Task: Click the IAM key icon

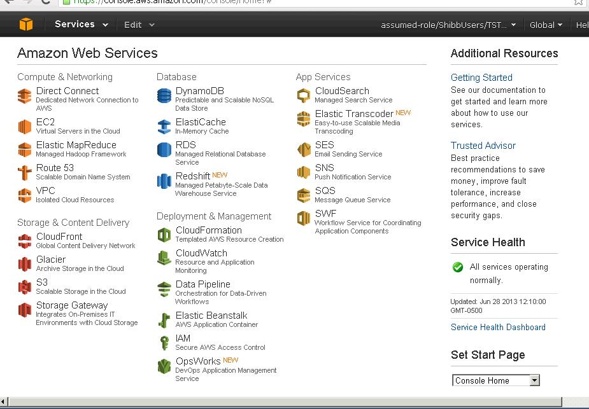Action: click(x=164, y=343)
